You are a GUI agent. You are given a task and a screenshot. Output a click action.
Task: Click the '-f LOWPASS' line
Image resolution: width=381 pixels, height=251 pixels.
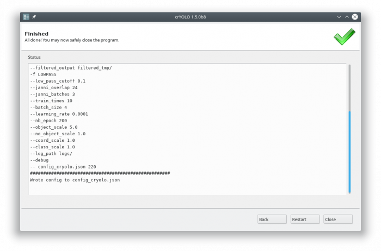click(43, 74)
